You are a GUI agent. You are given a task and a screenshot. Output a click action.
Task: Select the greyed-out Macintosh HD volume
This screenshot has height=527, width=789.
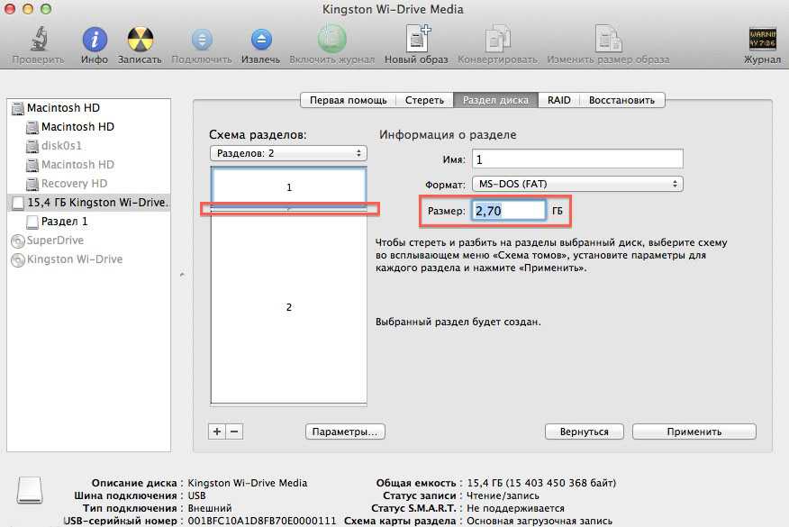[77, 165]
